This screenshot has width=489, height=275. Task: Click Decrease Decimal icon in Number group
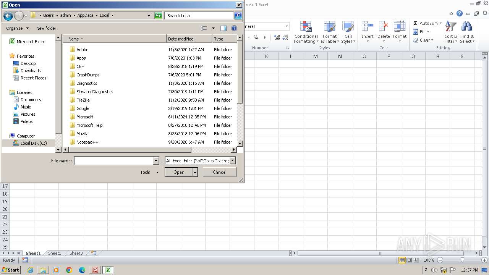click(x=286, y=37)
